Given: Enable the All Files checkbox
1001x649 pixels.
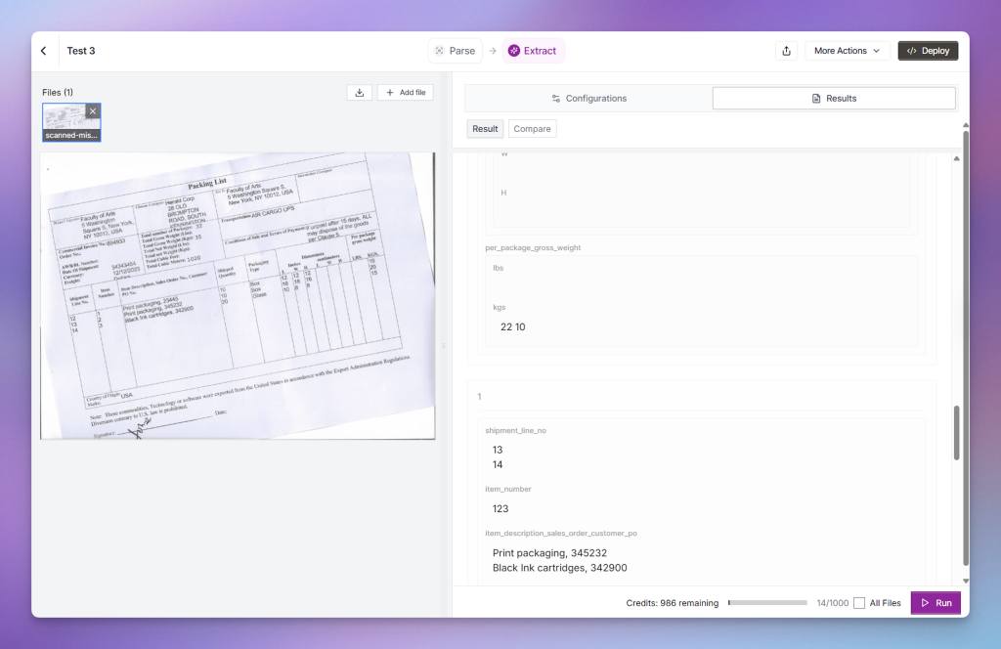Looking at the screenshot, I should tap(859, 603).
